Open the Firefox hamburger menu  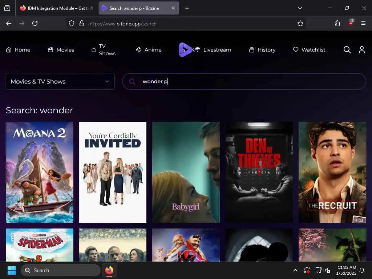[x=363, y=23]
